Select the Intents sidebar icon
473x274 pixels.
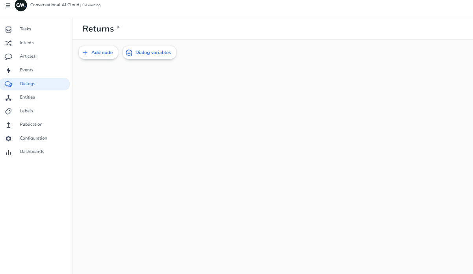coord(8,43)
